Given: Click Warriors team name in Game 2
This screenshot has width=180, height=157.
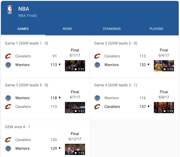Looking at the screenshot, I should point(111,65).
